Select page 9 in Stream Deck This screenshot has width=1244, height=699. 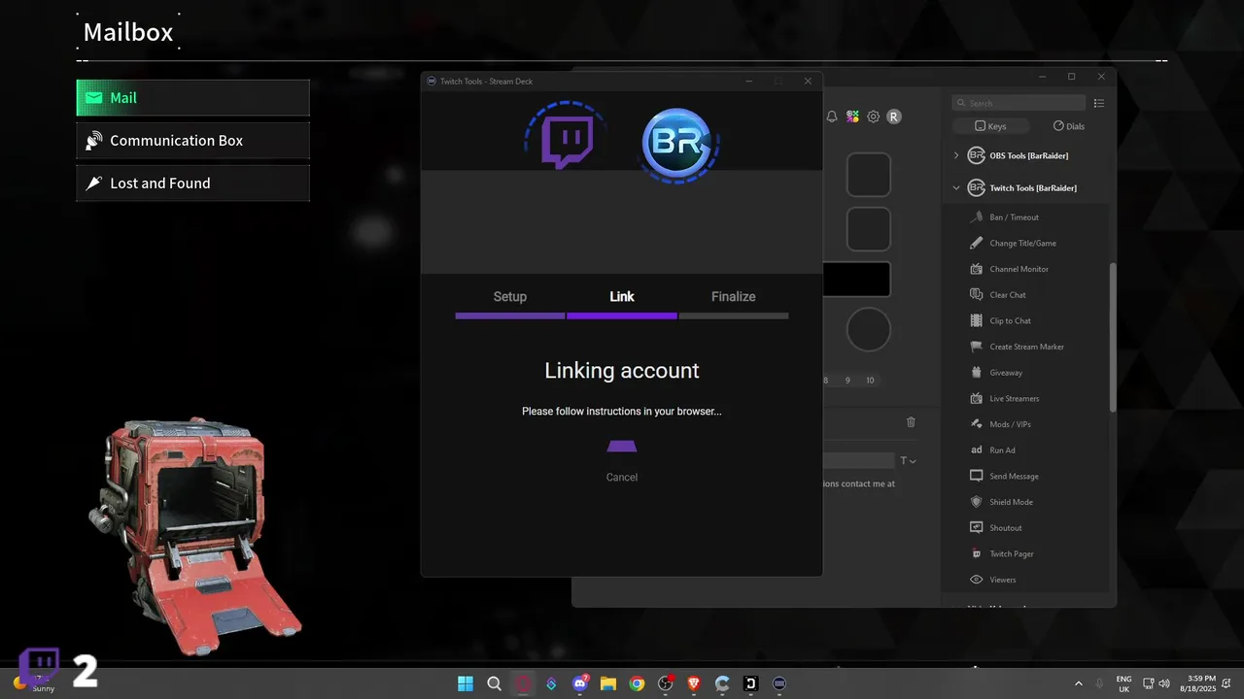pos(847,381)
